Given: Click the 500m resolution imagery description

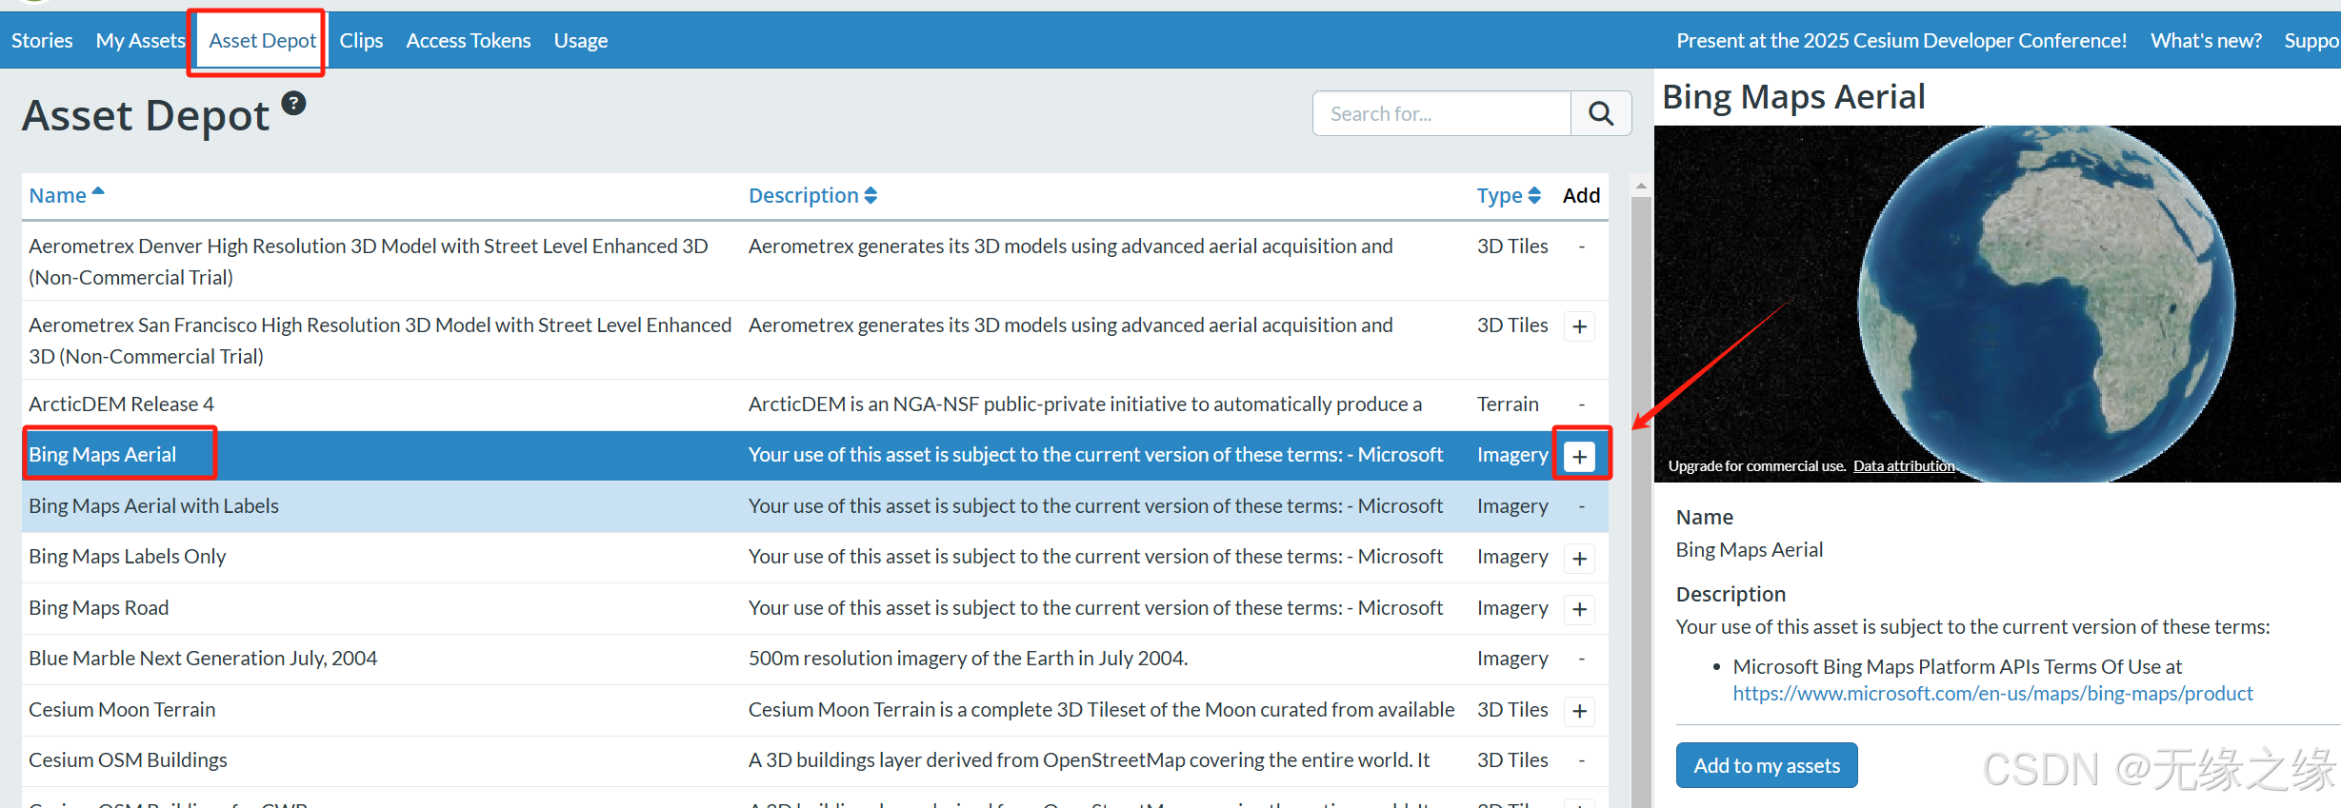Looking at the screenshot, I should point(968,659).
